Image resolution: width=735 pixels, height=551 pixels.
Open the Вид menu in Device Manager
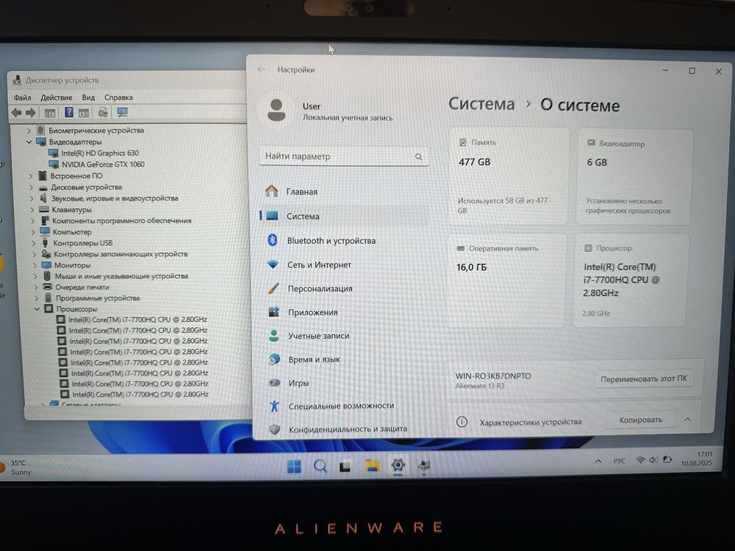coord(88,98)
